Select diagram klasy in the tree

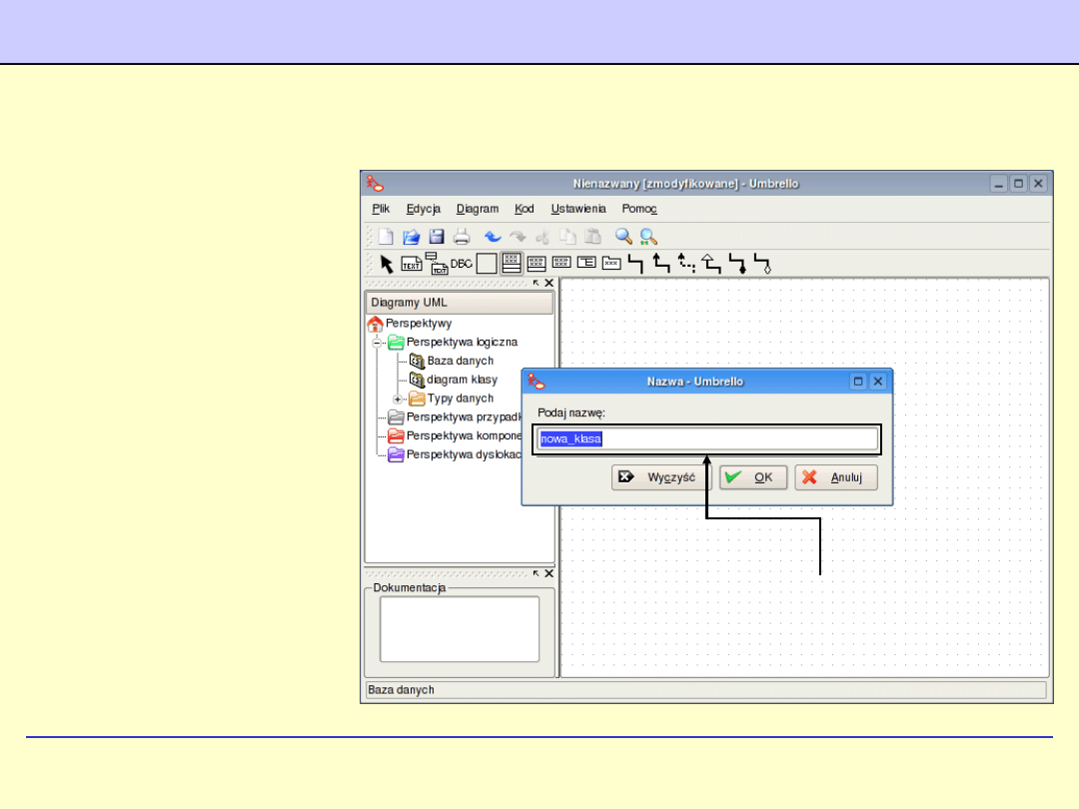point(462,380)
